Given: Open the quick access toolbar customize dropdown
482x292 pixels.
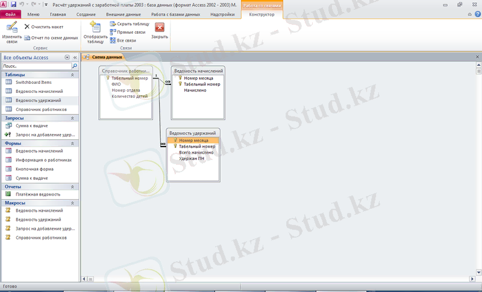Looking at the screenshot, I should 46,5.
